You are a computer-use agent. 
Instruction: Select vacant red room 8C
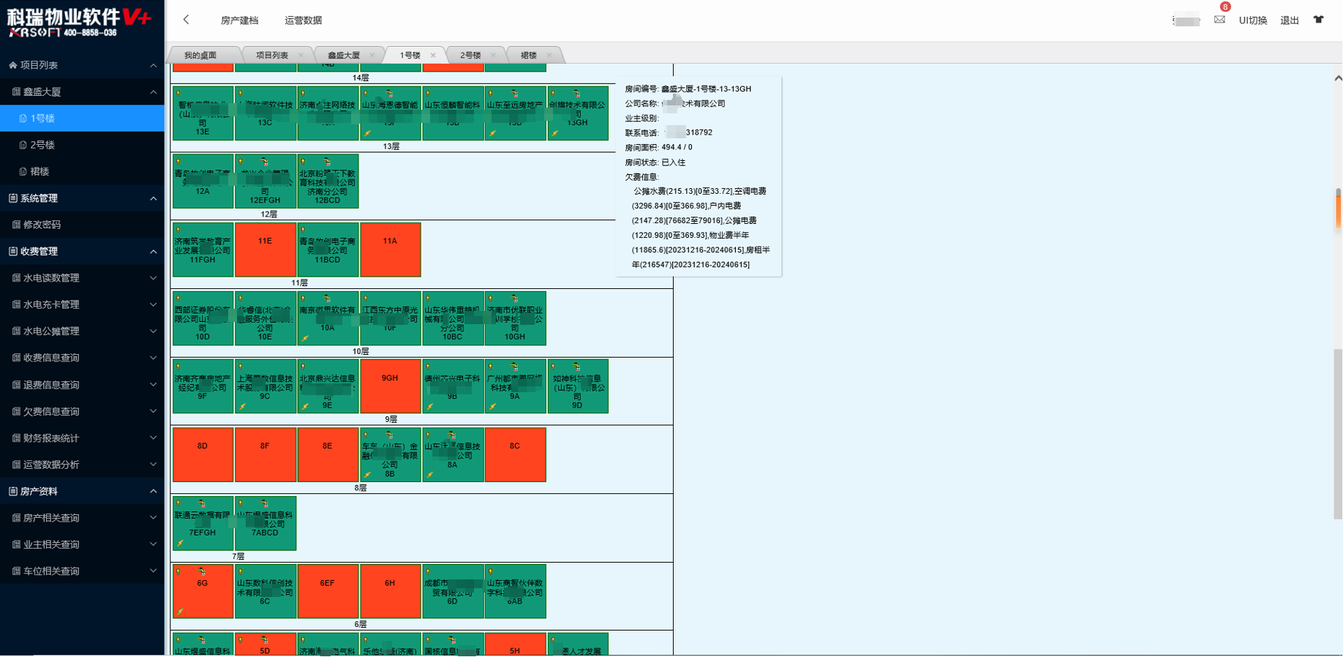click(515, 454)
